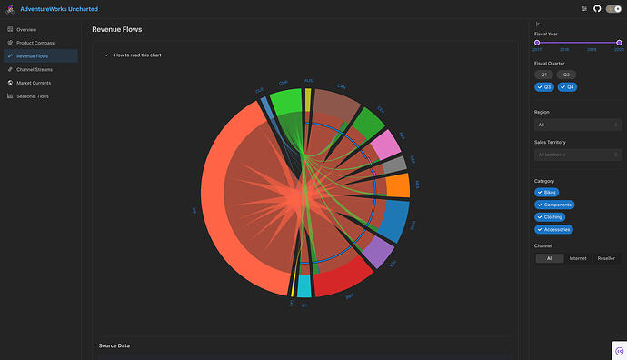Click the Fiscal Year slider left handle
This screenshot has height=360, width=627.
537,43
